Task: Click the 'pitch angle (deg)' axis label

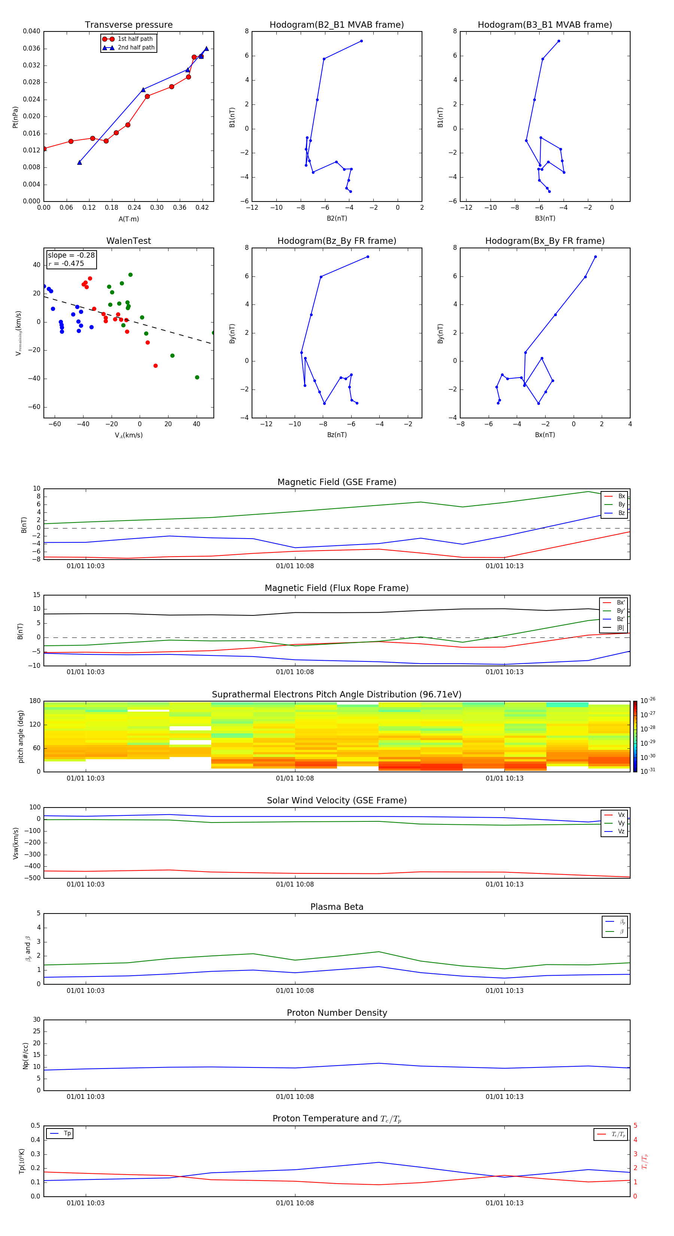Action: coord(21,736)
